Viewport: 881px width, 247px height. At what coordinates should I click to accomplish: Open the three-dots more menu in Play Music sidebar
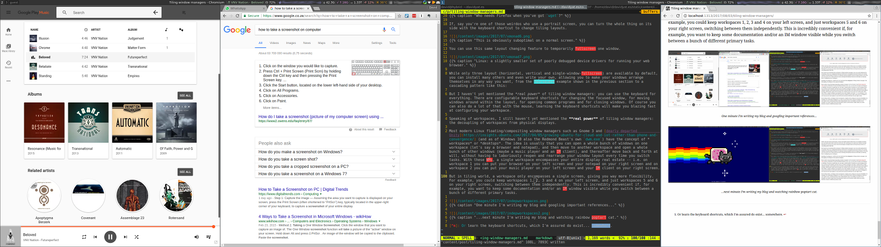click(8, 81)
